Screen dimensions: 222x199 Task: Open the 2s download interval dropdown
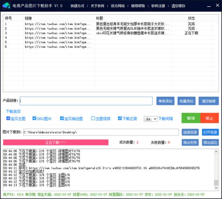tap(150, 119)
